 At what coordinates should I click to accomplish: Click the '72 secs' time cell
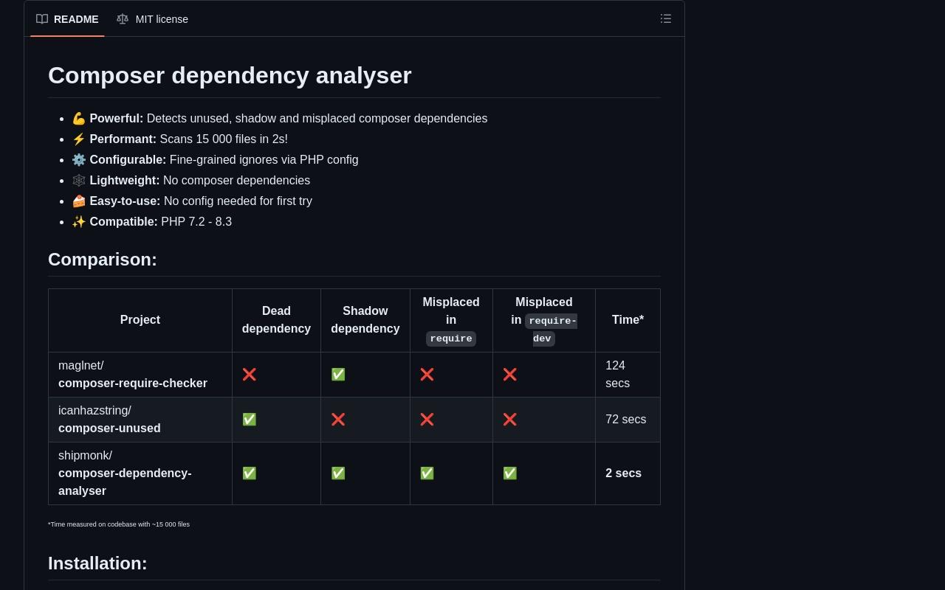tap(628, 420)
